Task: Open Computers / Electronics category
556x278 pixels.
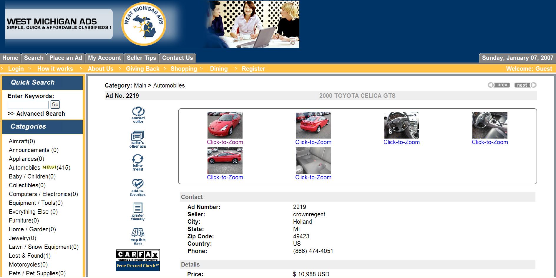Action: click(43, 194)
